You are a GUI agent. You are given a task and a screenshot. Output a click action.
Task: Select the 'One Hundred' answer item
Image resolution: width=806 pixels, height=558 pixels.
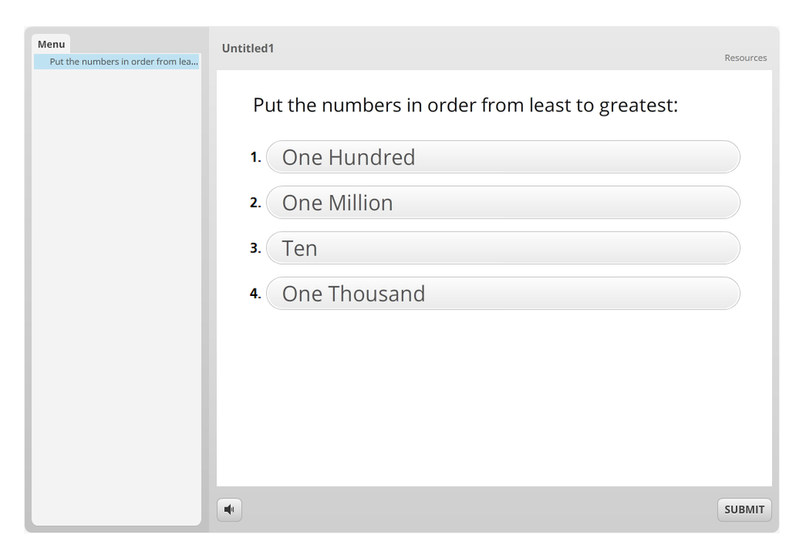pos(503,157)
